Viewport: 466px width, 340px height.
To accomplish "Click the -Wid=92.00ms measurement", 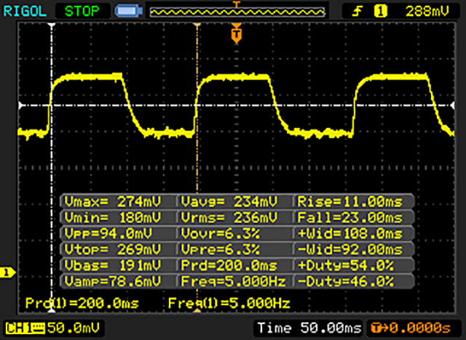I will coord(350,250).
